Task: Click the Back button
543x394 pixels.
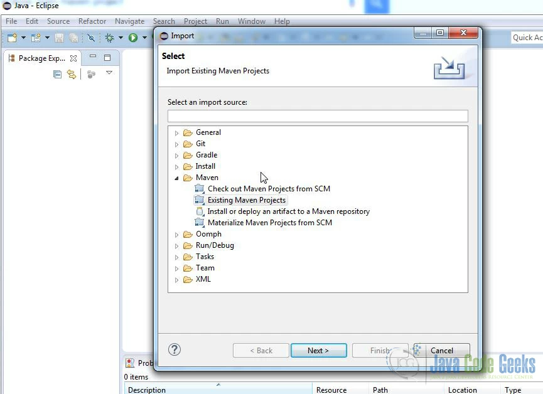Action: click(x=261, y=350)
